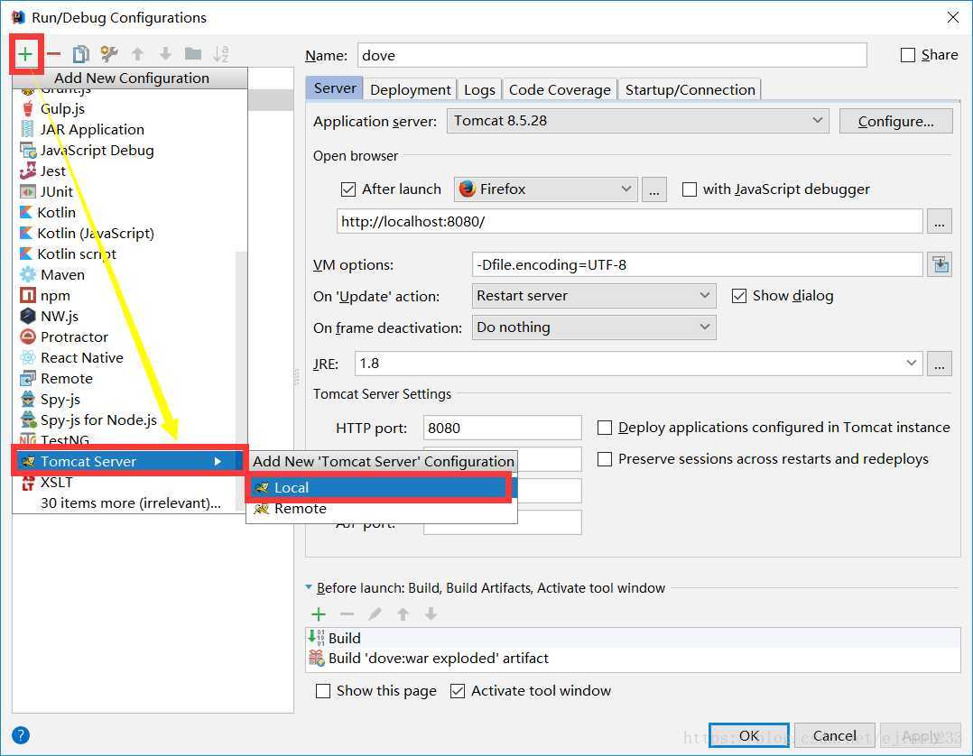Viewport: 973px width, 756px height.
Task: Click the green plus Add New Configuration icon
Action: tap(25, 54)
